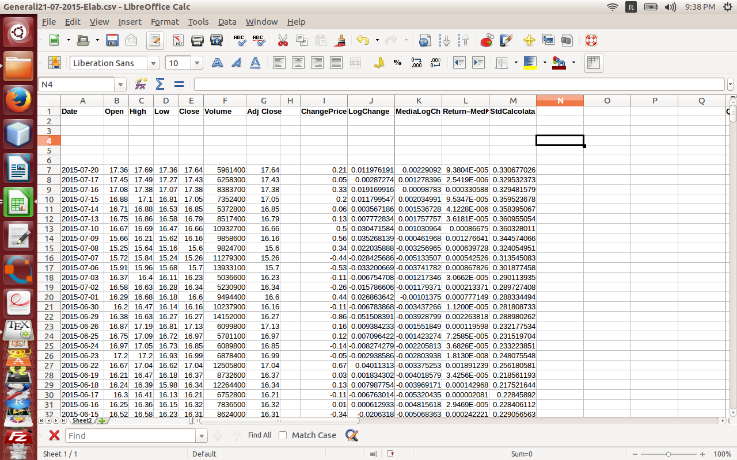The width and height of the screenshot is (737, 460).
Task: Click the Clone Formatting paintbrush icon
Action: (x=340, y=40)
